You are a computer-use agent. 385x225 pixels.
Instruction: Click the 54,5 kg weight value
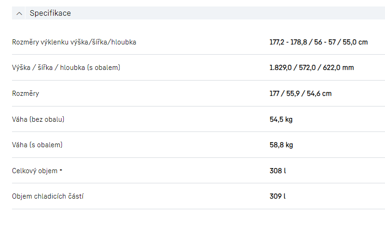(x=281, y=119)
